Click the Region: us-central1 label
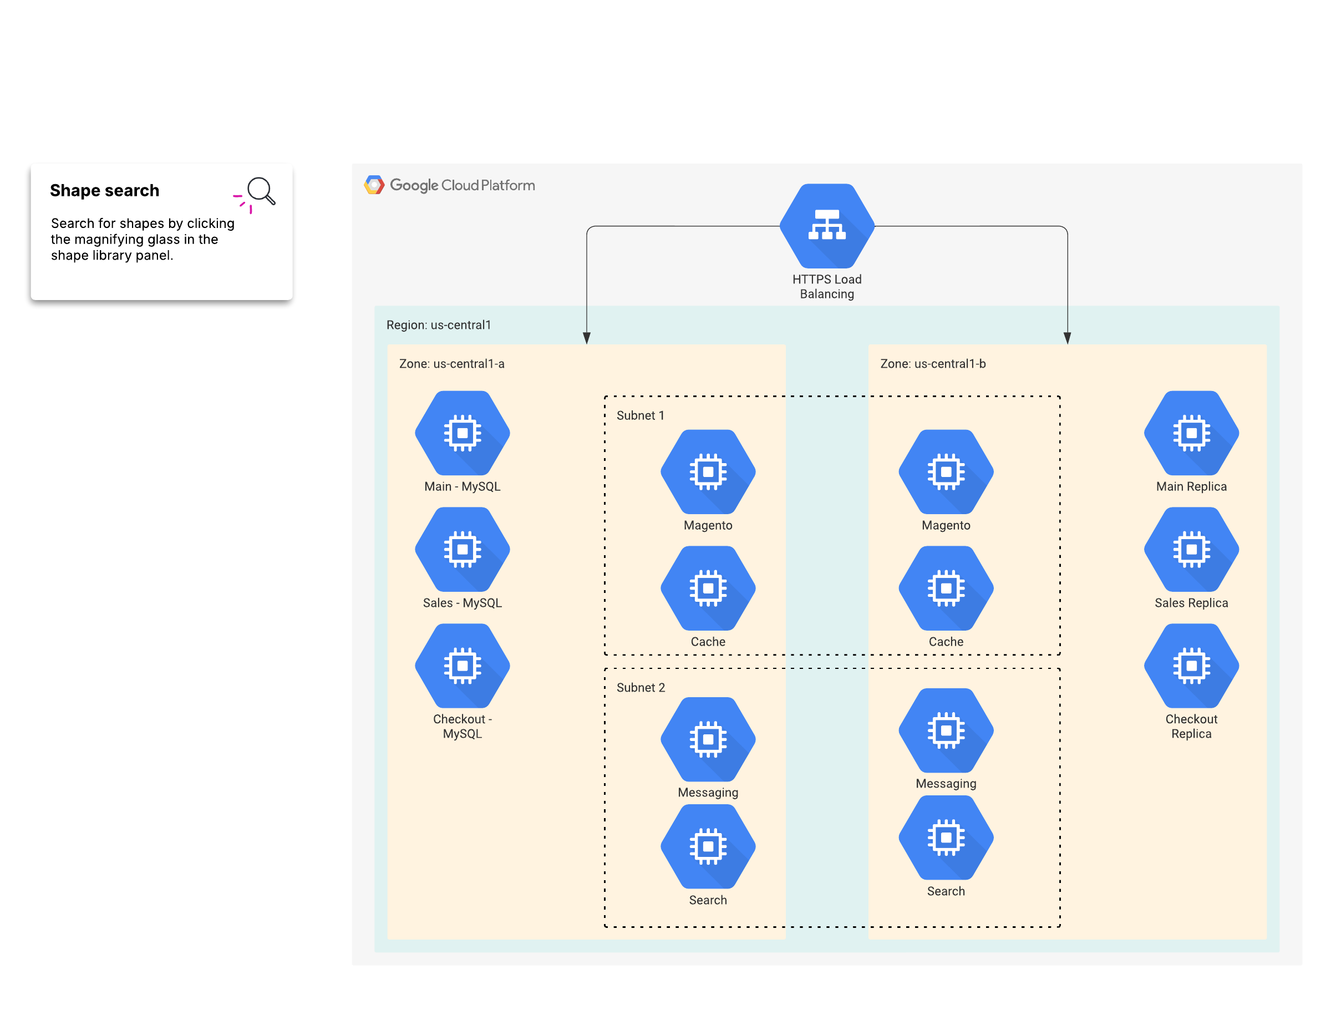Viewport: 1331px width, 1010px height. click(438, 325)
